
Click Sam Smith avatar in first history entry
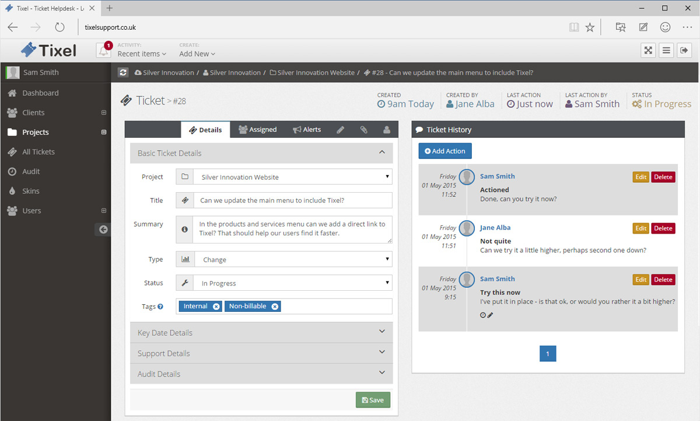(x=467, y=177)
